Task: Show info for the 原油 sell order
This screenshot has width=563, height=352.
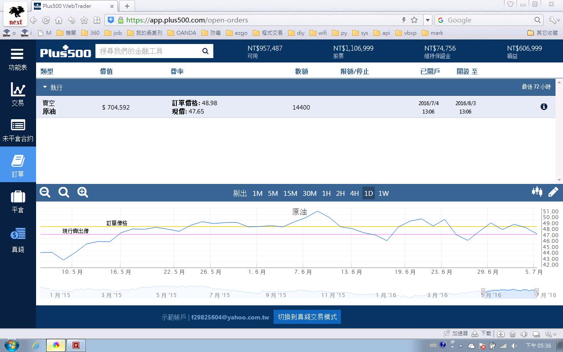Action: click(x=544, y=106)
